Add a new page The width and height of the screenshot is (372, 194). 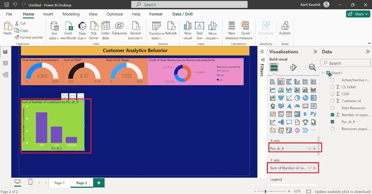click(x=99, y=183)
